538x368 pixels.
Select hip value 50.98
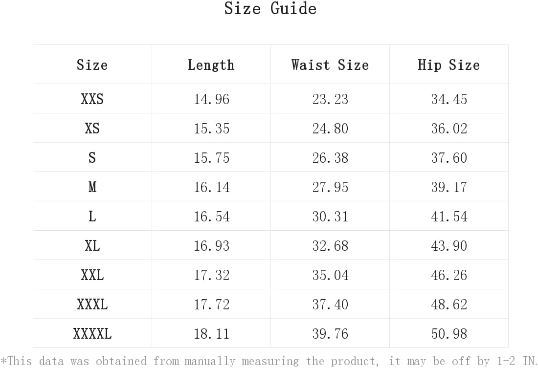tap(449, 334)
